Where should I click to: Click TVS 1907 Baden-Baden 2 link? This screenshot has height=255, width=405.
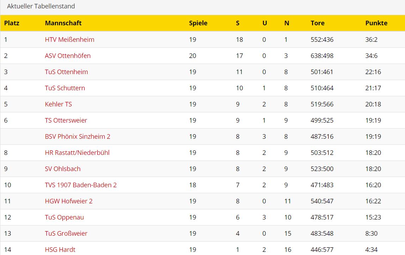pyautogui.click(x=81, y=185)
